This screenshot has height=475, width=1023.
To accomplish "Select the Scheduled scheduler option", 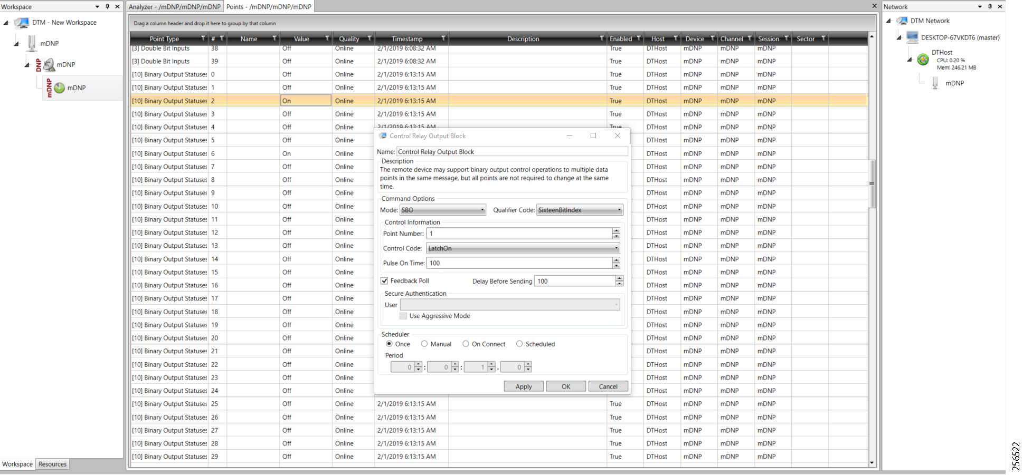I will pyautogui.click(x=519, y=344).
